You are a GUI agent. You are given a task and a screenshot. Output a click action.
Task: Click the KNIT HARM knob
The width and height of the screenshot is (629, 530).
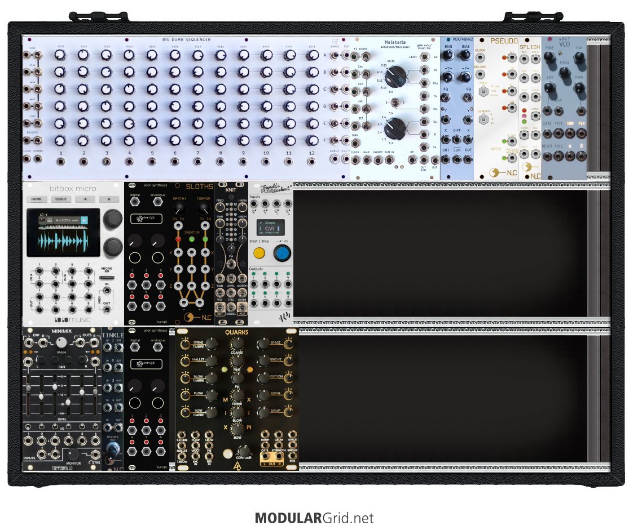tap(243, 207)
